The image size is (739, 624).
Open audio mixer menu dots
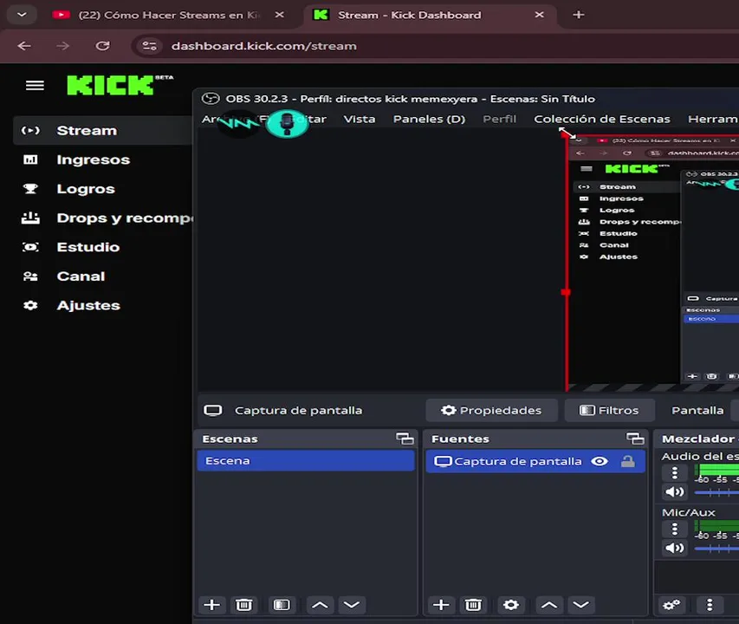710,605
